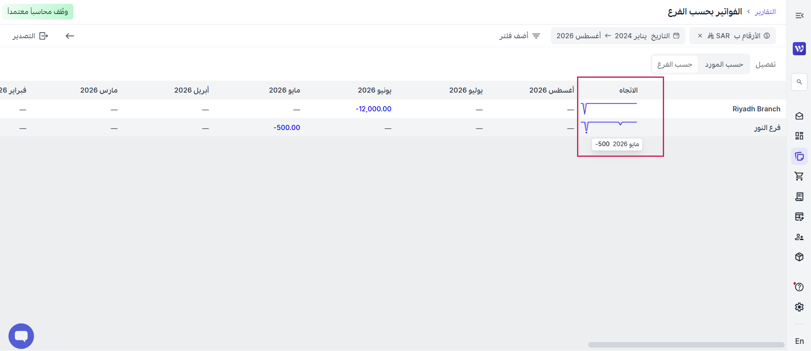Click the horizontal scrollbar at bottom
This screenshot has width=811, height=351.
686,345
